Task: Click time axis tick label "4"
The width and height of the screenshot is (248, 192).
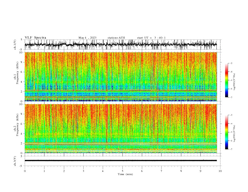Action: pyautogui.click(x=103, y=171)
